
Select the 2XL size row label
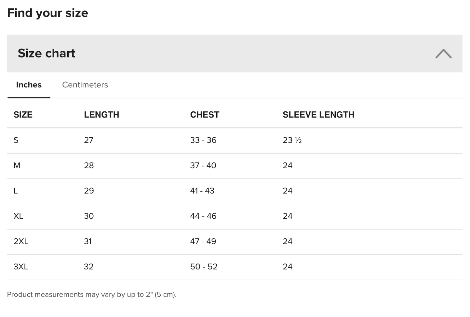tap(21, 241)
